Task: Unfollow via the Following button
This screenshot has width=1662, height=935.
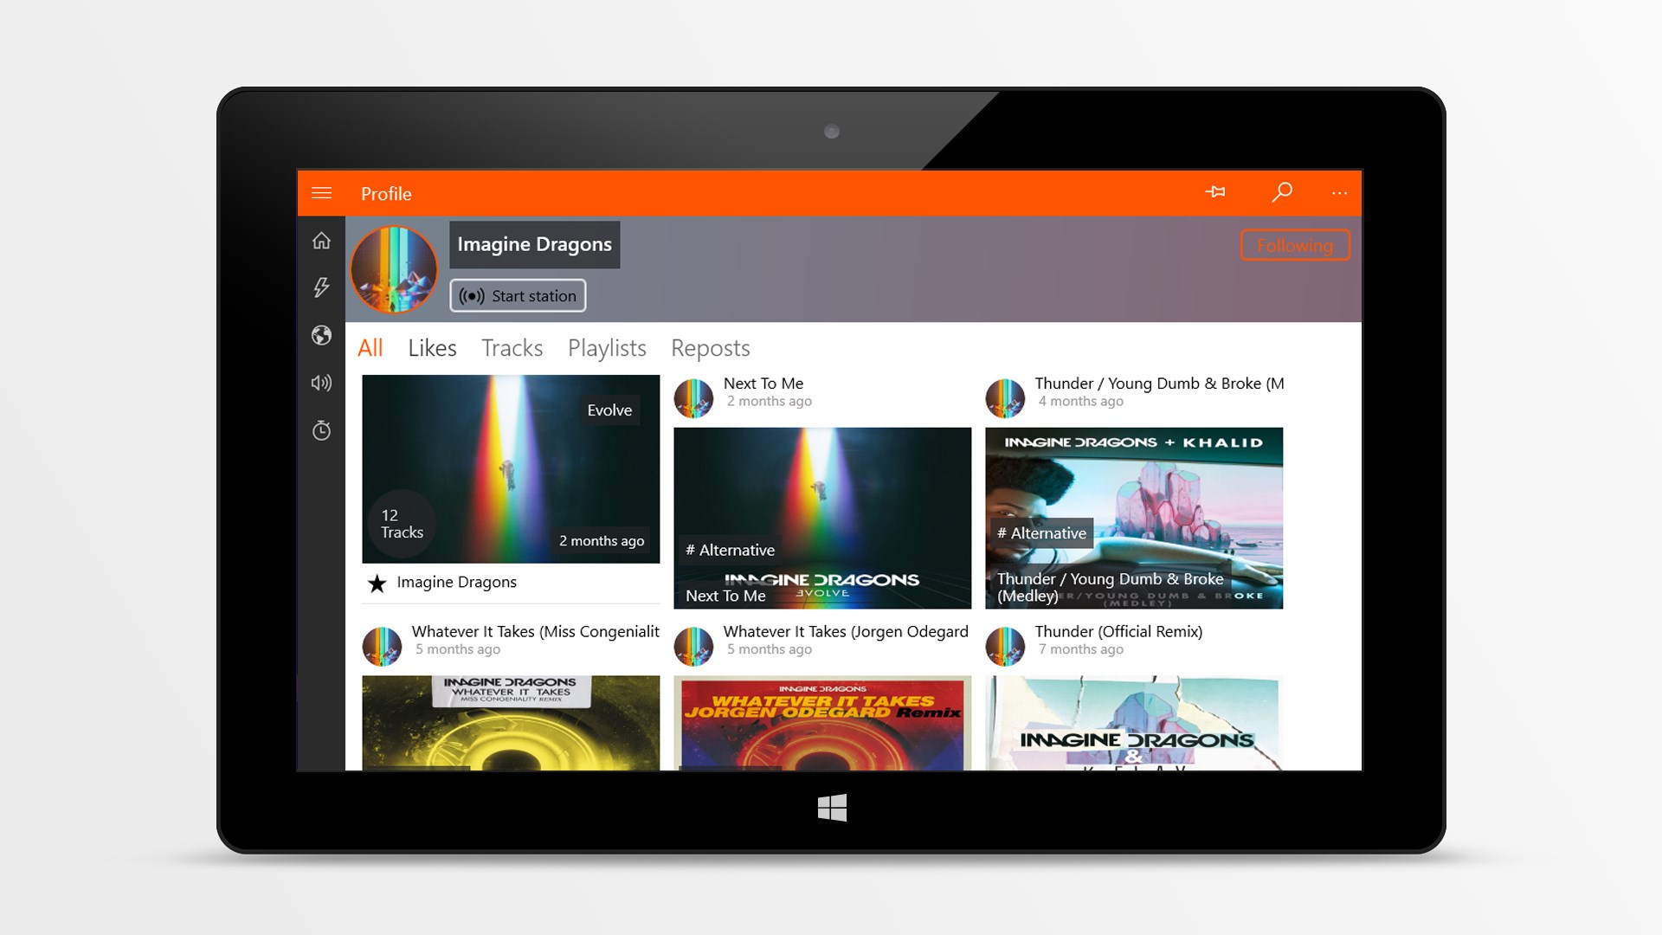Action: (x=1295, y=245)
